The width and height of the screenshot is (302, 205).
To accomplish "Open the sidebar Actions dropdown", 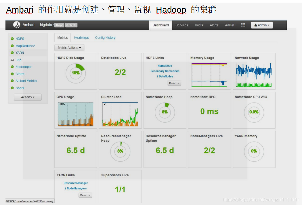I will click(x=28, y=97).
